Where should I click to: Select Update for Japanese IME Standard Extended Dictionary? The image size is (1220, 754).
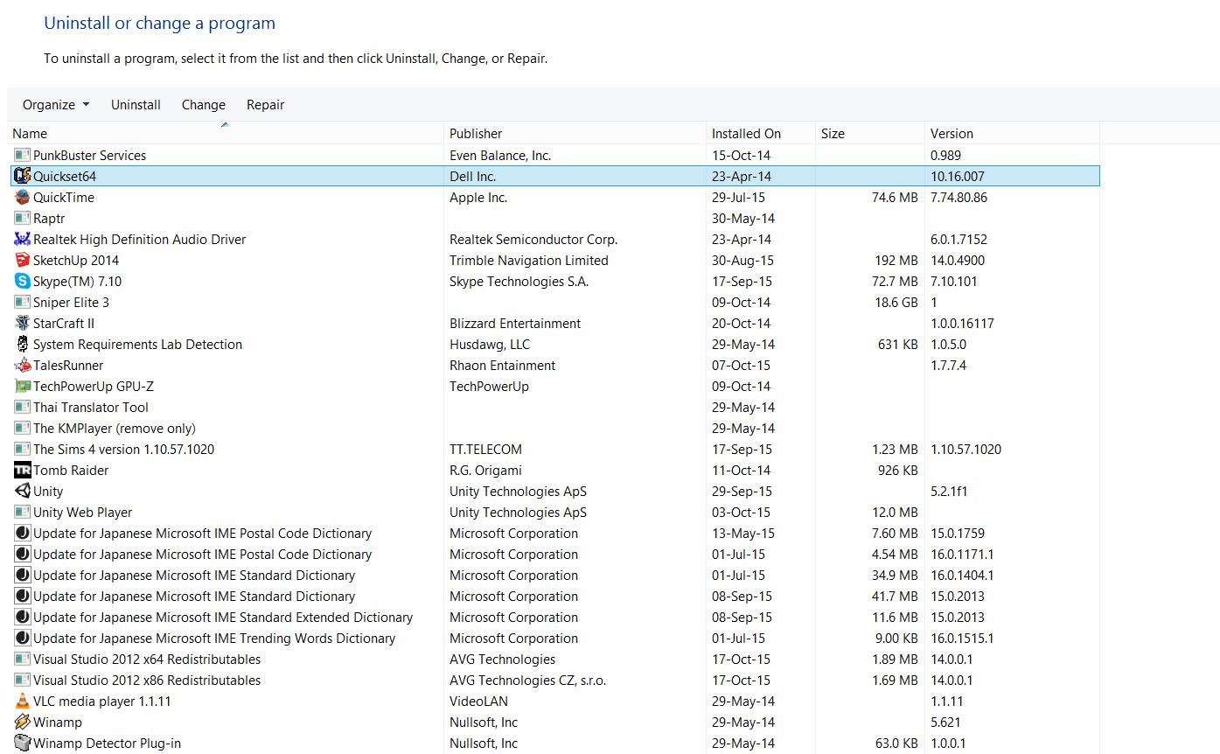[x=223, y=617]
